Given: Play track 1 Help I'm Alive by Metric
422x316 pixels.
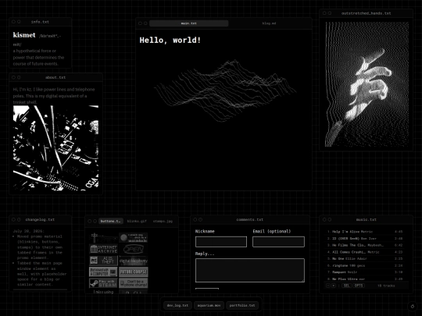Looking at the screenshot, I should pos(365,232).
